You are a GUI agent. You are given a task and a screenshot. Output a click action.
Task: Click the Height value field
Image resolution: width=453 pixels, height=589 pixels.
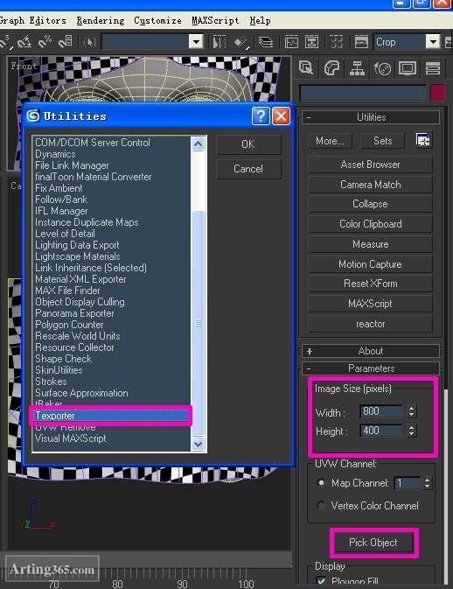tap(381, 431)
